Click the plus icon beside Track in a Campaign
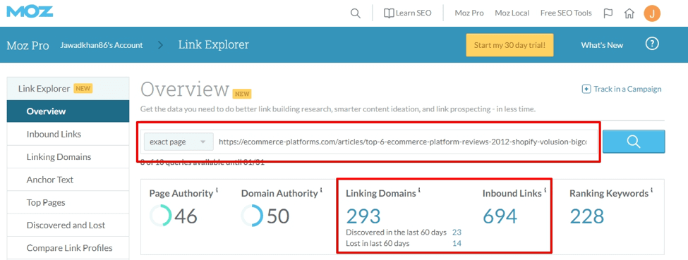Viewport: 688px width, 260px height. tap(586, 89)
